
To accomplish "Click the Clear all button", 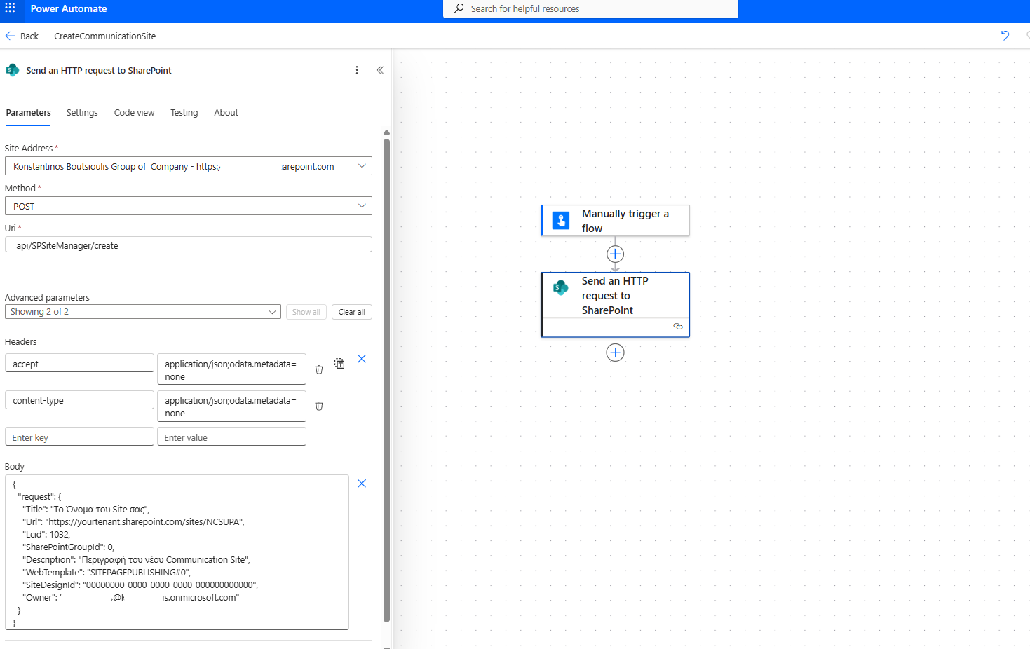I will tap(351, 312).
